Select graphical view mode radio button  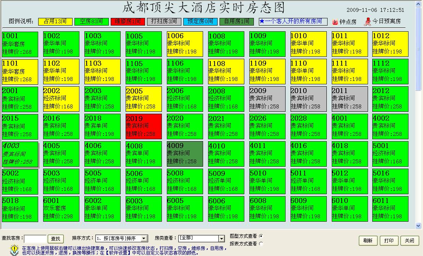(x=261, y=236)
